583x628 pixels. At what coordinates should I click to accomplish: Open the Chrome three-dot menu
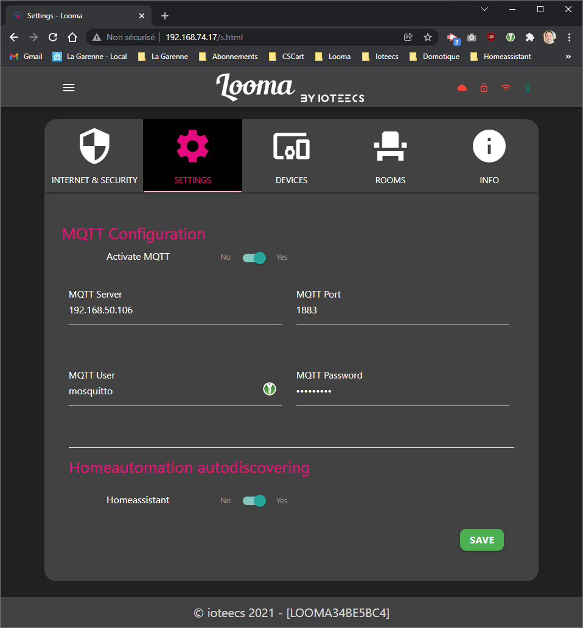pyautogui.click(x=569, y=37)
